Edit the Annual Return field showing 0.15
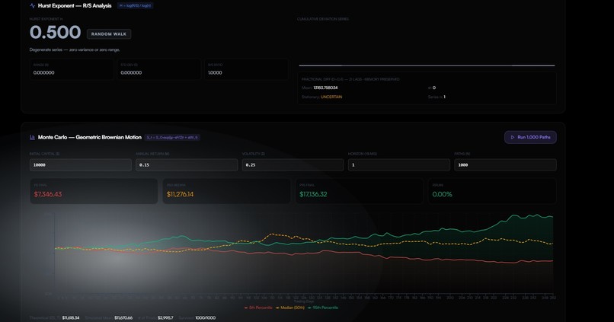This screenshot has width=614, height=322. (x=187, y=165)
